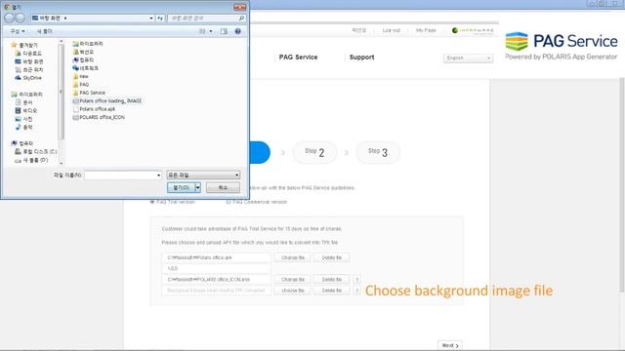Open the 구성 organize menu
The width and height of the screenshot is (625, 351).
[x=18, y=31]
